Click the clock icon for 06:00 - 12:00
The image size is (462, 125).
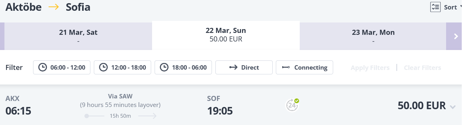[42, 67]
